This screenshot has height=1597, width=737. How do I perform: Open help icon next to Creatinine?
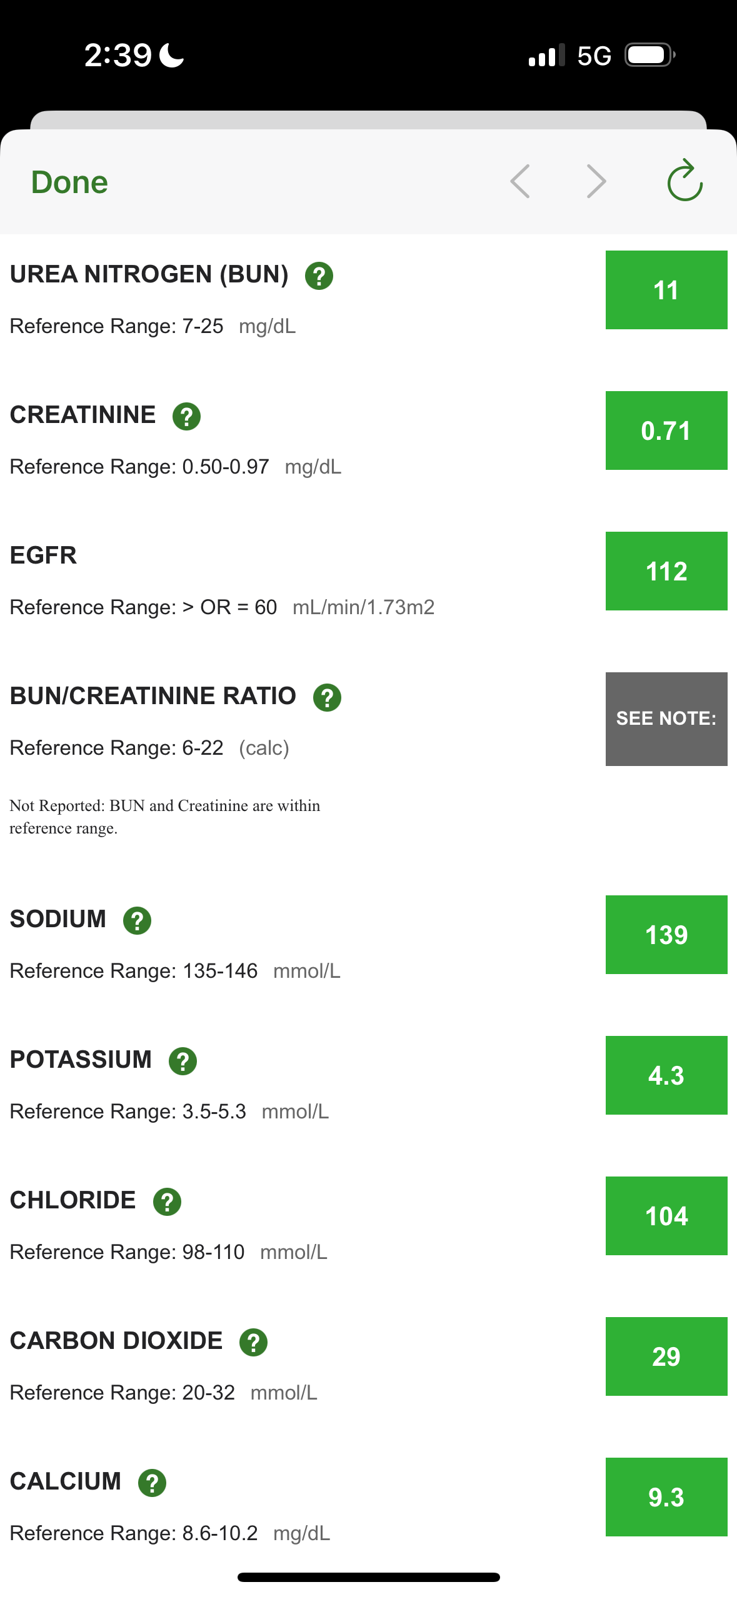pos(186,416)
